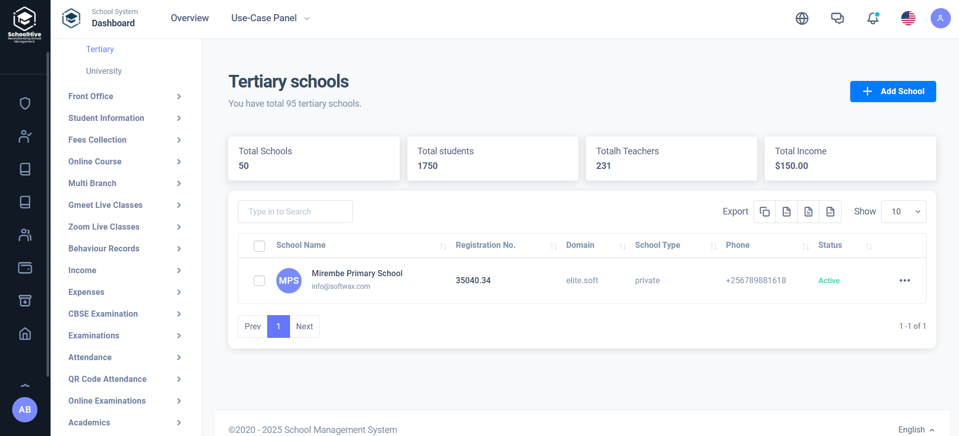The image size is (959, 436).
Task: Click the wallet icon in left sidebar
Action: pos(25,268)
